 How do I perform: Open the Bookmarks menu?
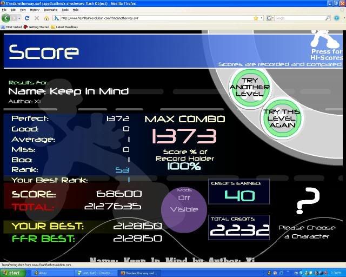[x=50, y=10]
